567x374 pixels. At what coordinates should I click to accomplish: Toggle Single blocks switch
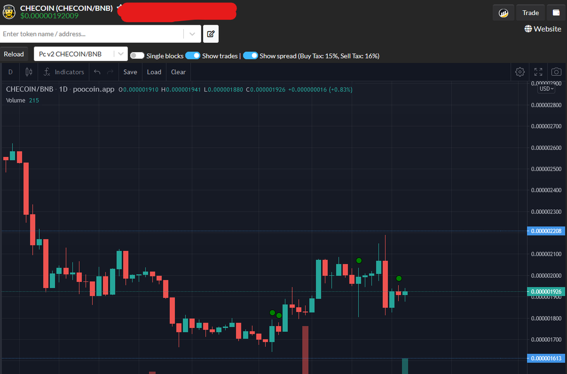[x=137, y=56]
